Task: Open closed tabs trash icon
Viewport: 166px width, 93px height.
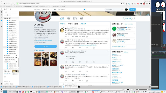Action: [150, 87]
